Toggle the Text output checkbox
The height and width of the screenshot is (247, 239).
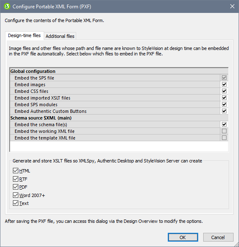[x=15, y=203]
